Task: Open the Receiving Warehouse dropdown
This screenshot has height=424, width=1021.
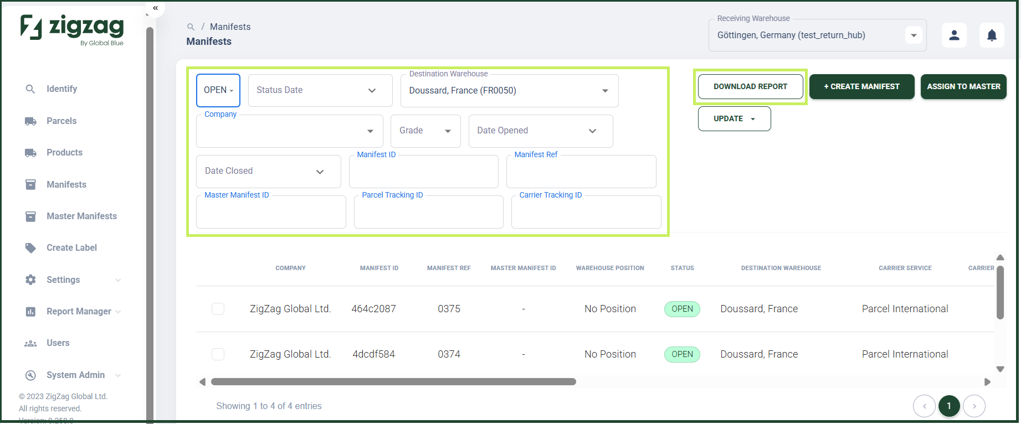Action: tap(817, 35)
